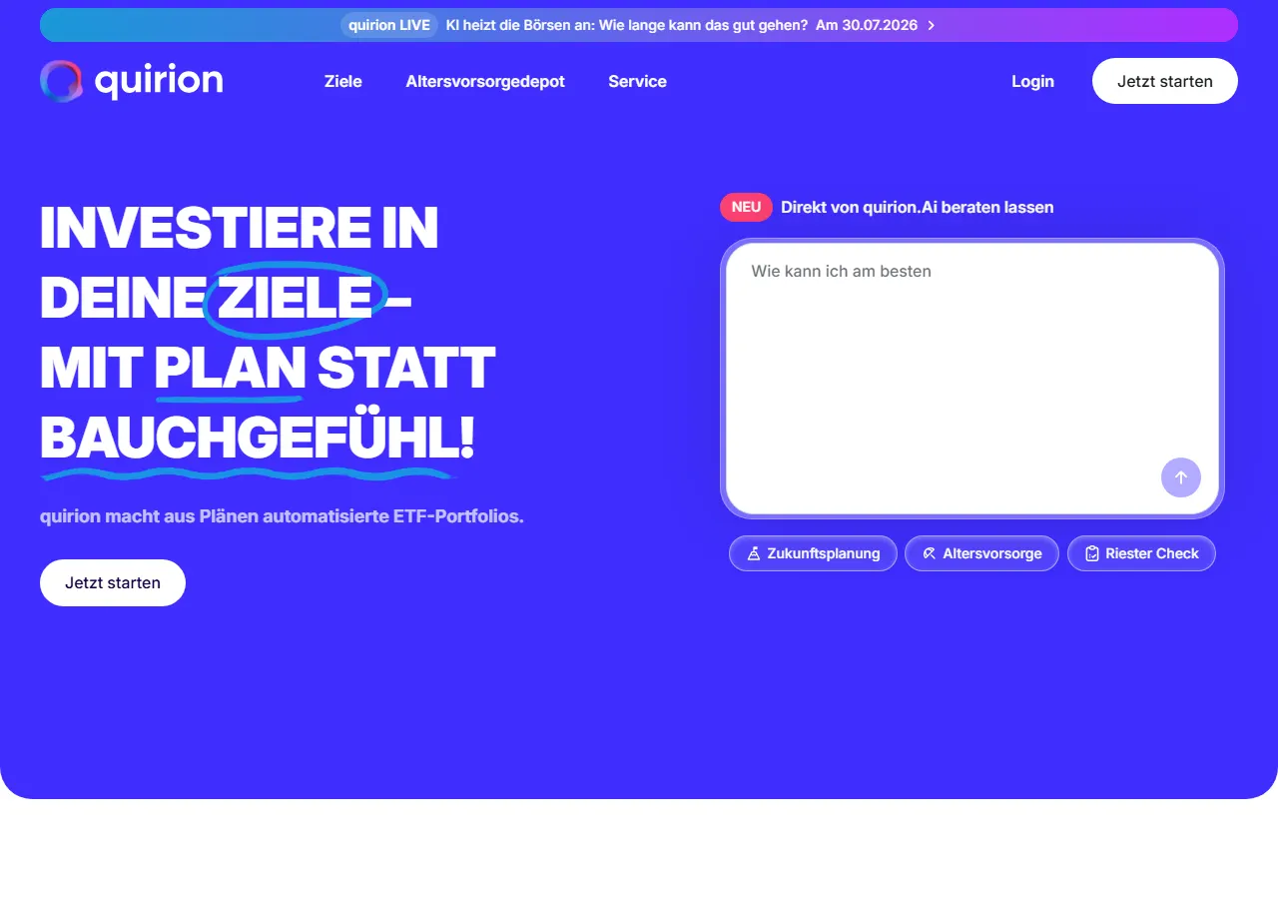1278x899 pixels.
Task: Open the Ziele menu
Action: [343, 81]
